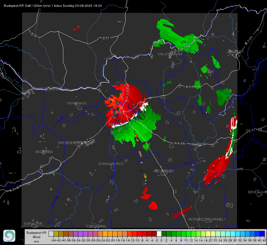Click the m/s unit label in legend
The height and width of the screenshot is (245, 267).
[x=36, y=241]
